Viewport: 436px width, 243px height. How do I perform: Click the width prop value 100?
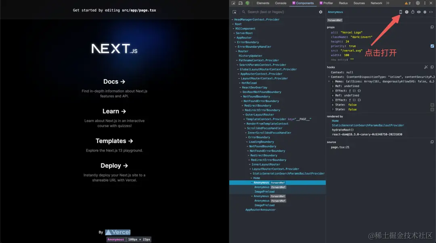pos(346,55)
